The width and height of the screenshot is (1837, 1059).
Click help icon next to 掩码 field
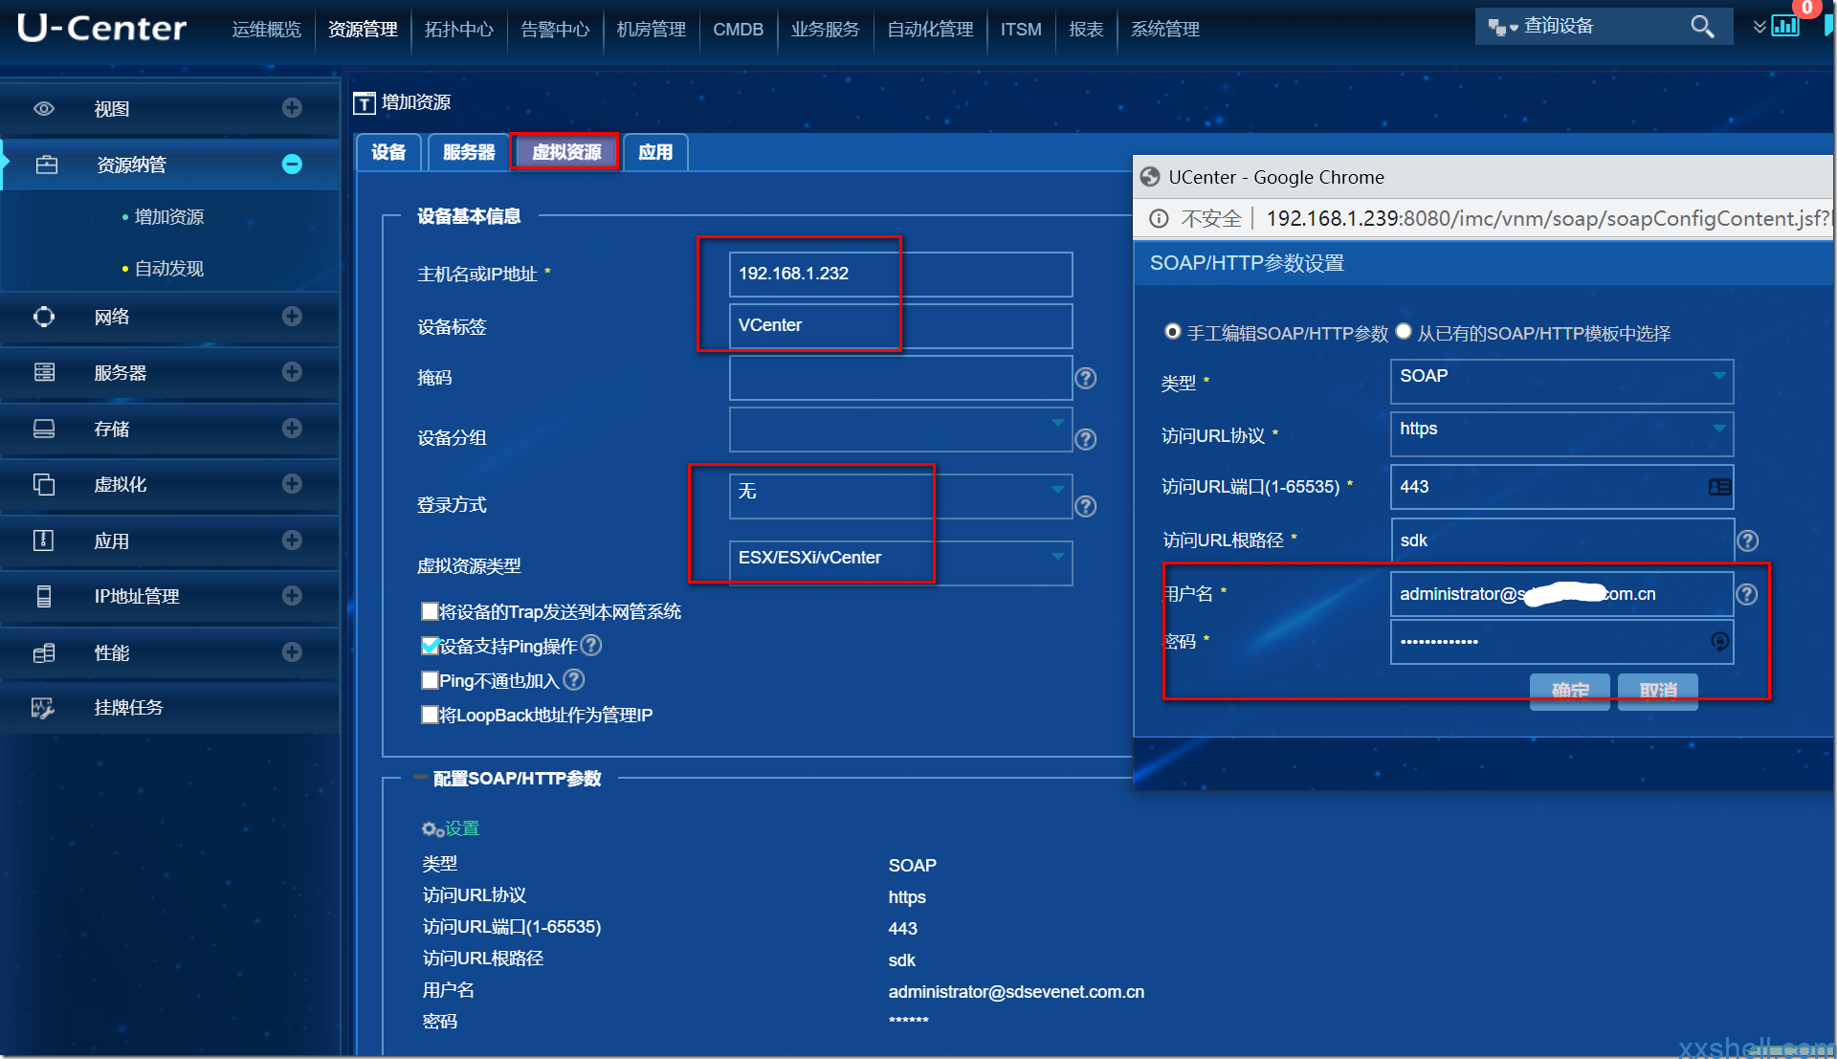1085,378
